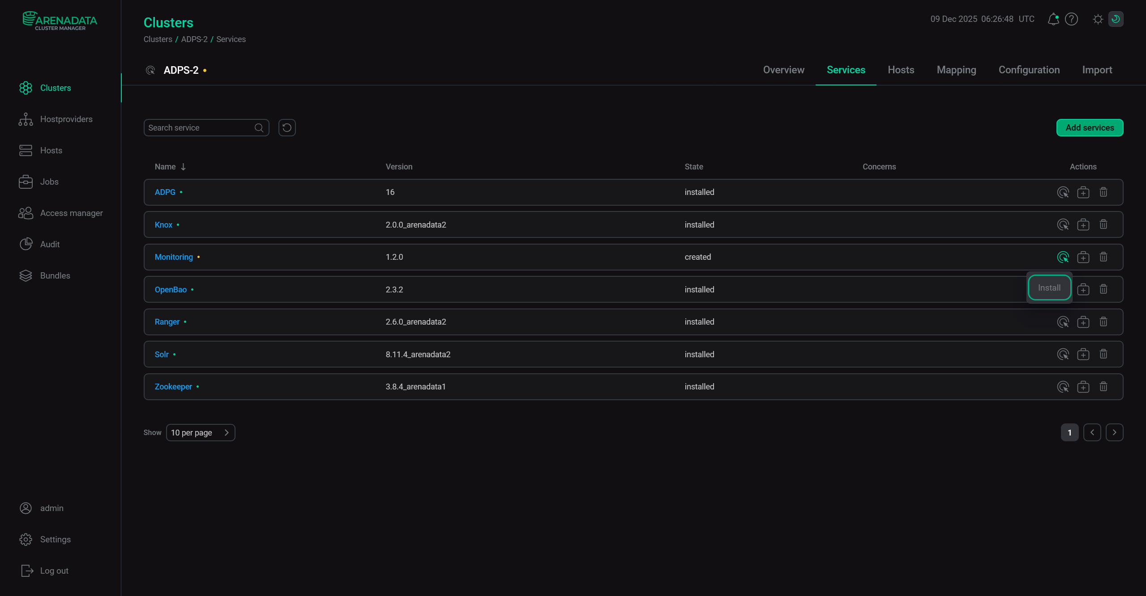Go to next page chevron
Image resolution: width=1146 pixels, height=596 pixels.
pyautogui.click(x=1114, y=432)
